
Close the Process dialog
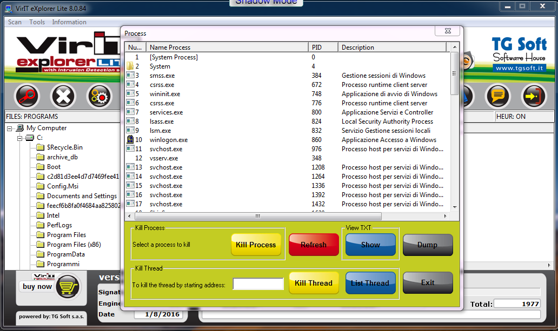[x=448, y=31]
